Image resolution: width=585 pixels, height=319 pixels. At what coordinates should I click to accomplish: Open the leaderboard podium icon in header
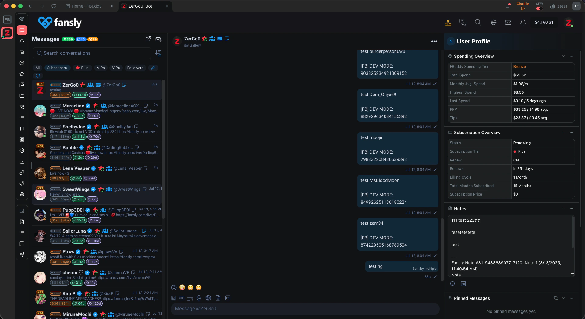pos(448,23)
